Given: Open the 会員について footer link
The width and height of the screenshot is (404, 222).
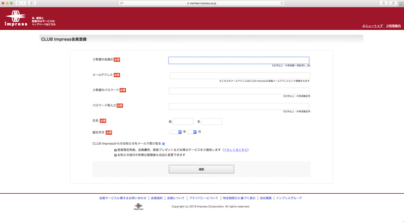Looking at the screenshot, I should [x=176, y=198].
